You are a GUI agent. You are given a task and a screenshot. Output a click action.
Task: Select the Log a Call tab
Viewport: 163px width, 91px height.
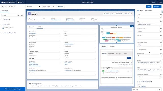point(118,53)
